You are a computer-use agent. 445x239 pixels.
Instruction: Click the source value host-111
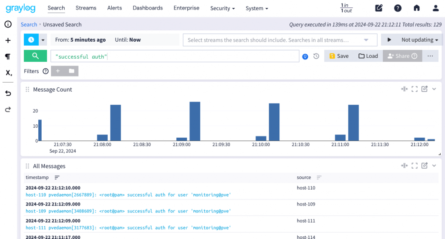point(306,221)
